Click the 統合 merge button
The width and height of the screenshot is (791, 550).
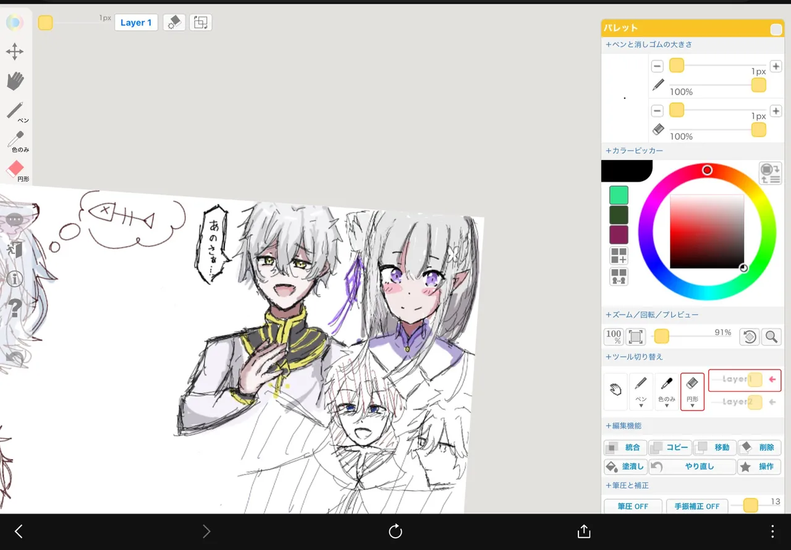click(625, 447)
